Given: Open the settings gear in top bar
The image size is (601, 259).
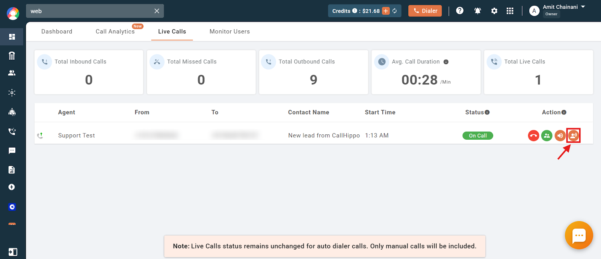Looking at the screenshot, I should click(494, 11).
